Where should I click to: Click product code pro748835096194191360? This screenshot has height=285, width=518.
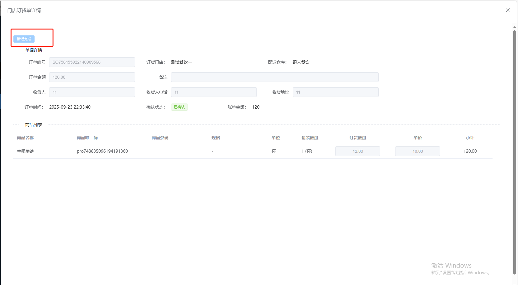102,151
